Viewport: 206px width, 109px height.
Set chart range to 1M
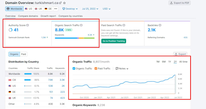click(x=158, y=62)
